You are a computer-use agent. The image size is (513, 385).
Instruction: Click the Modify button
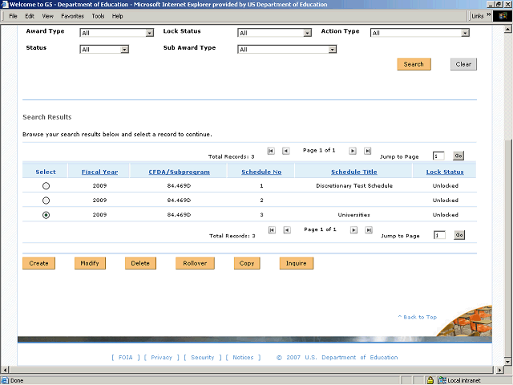click(90, 263)
